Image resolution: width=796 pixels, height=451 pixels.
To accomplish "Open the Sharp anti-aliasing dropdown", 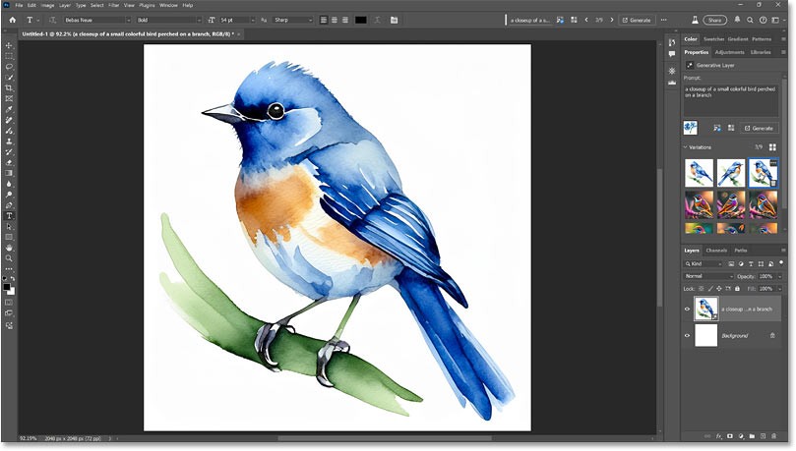I will click(291, 20).
